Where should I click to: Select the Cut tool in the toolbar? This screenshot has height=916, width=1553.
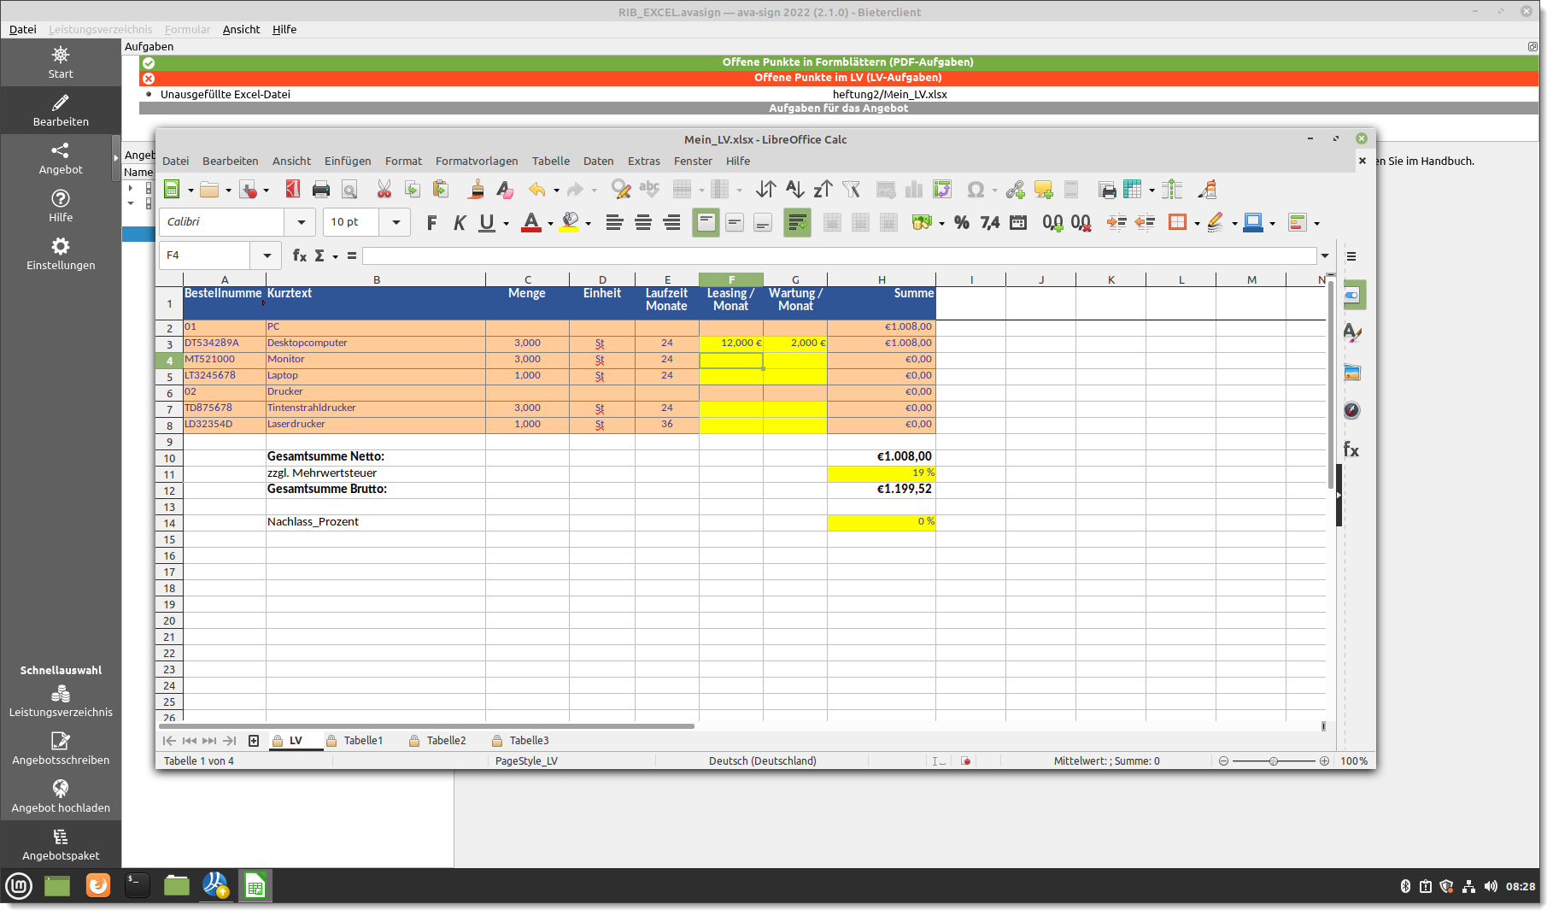(384, 189)
